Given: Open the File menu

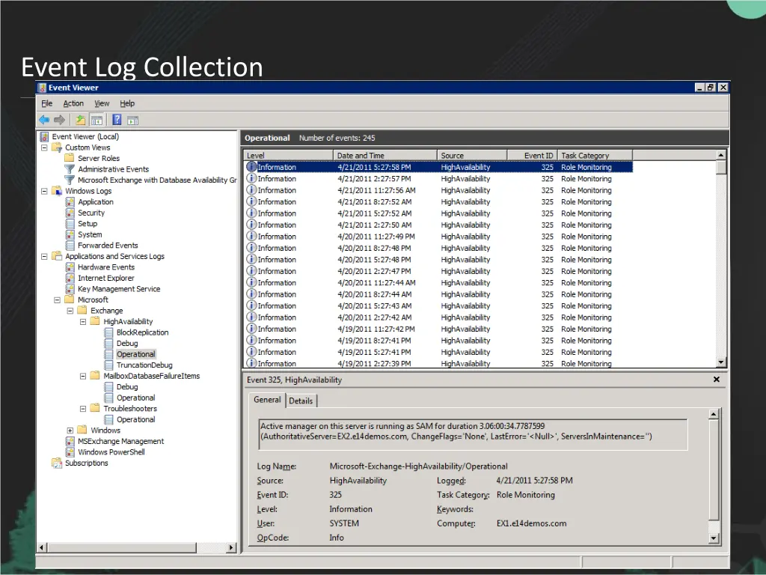Looking at the screenshot, I should (x=47, y=103).
